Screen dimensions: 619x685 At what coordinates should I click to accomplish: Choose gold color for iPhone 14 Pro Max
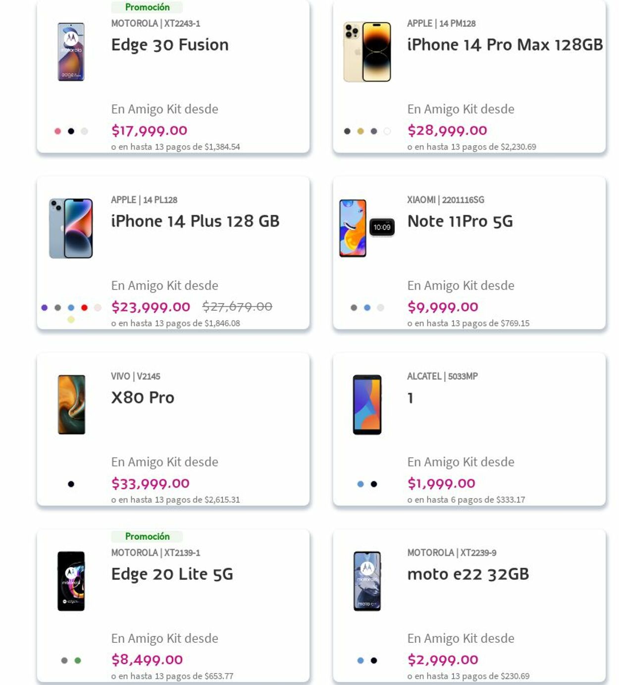[361, 131]
